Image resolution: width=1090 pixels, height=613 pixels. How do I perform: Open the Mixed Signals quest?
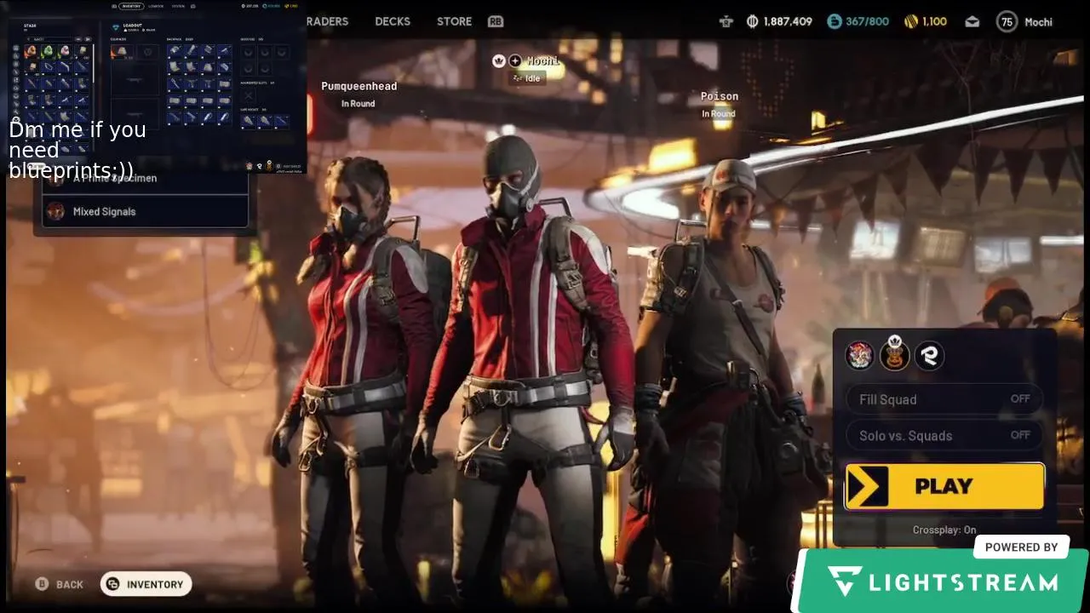coord(145,211)
